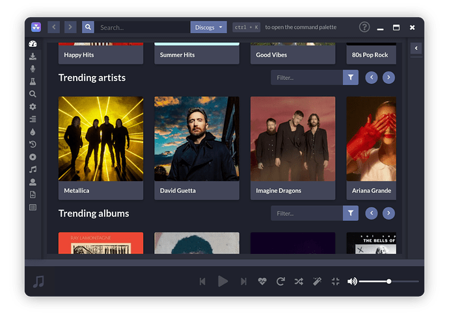This screenshot has height=313, width=449.
Task: Go back with the header arrow
Action: point(54,27)
